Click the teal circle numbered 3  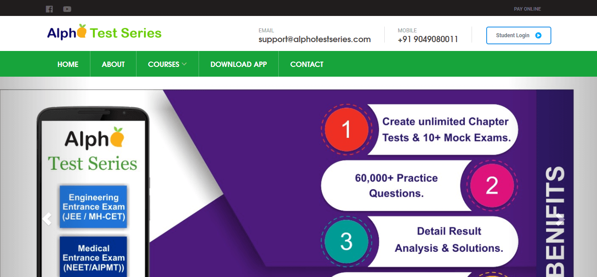346,242
